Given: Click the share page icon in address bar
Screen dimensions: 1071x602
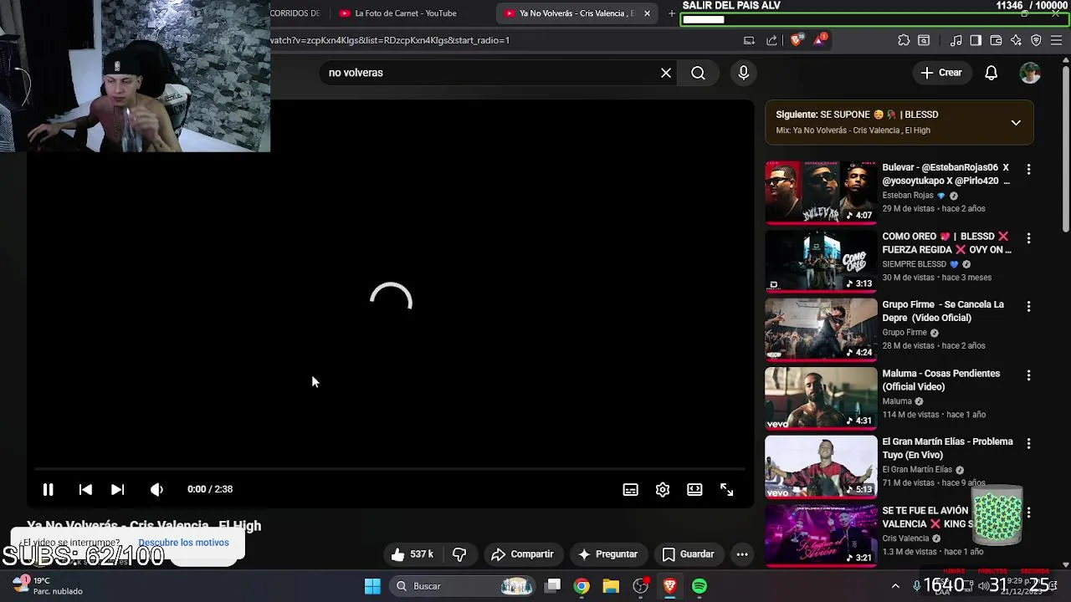Looking at the screenshot, I should (x=771, y=40).
